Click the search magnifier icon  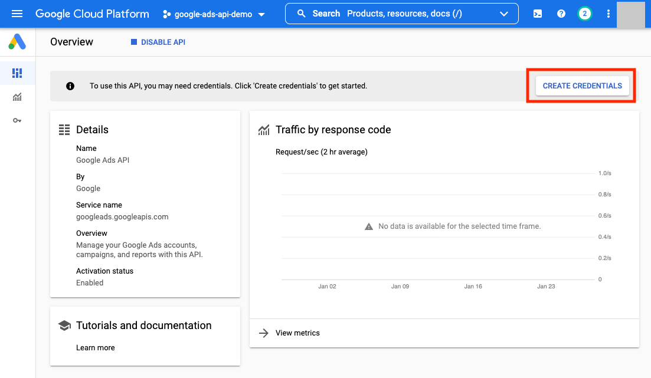click(x=302, y=14)
